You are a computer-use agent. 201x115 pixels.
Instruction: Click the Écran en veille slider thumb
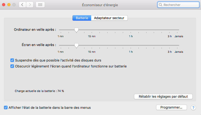pos(76,45)
